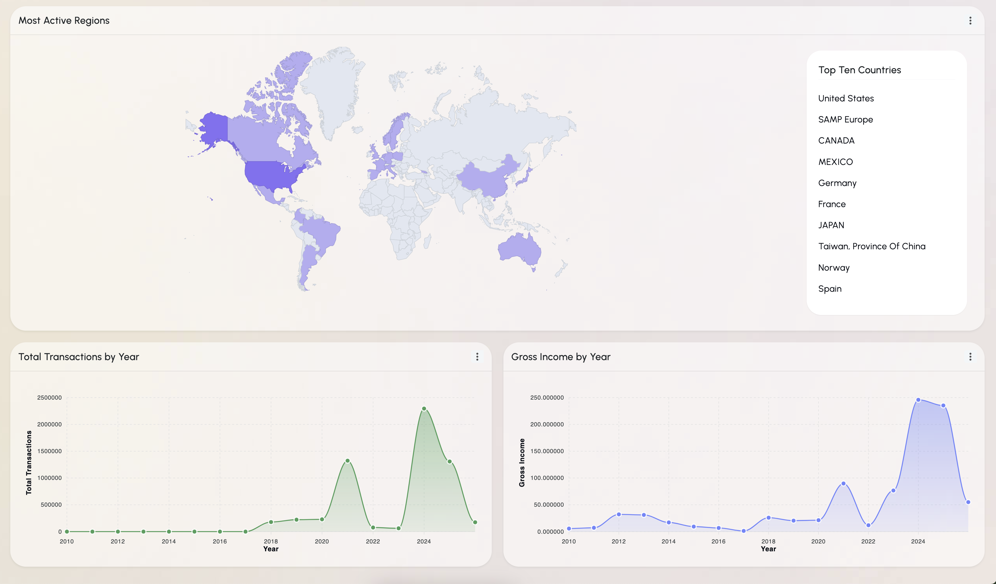Click the 2021 data point on gross income chart

[x=843, y=483]
